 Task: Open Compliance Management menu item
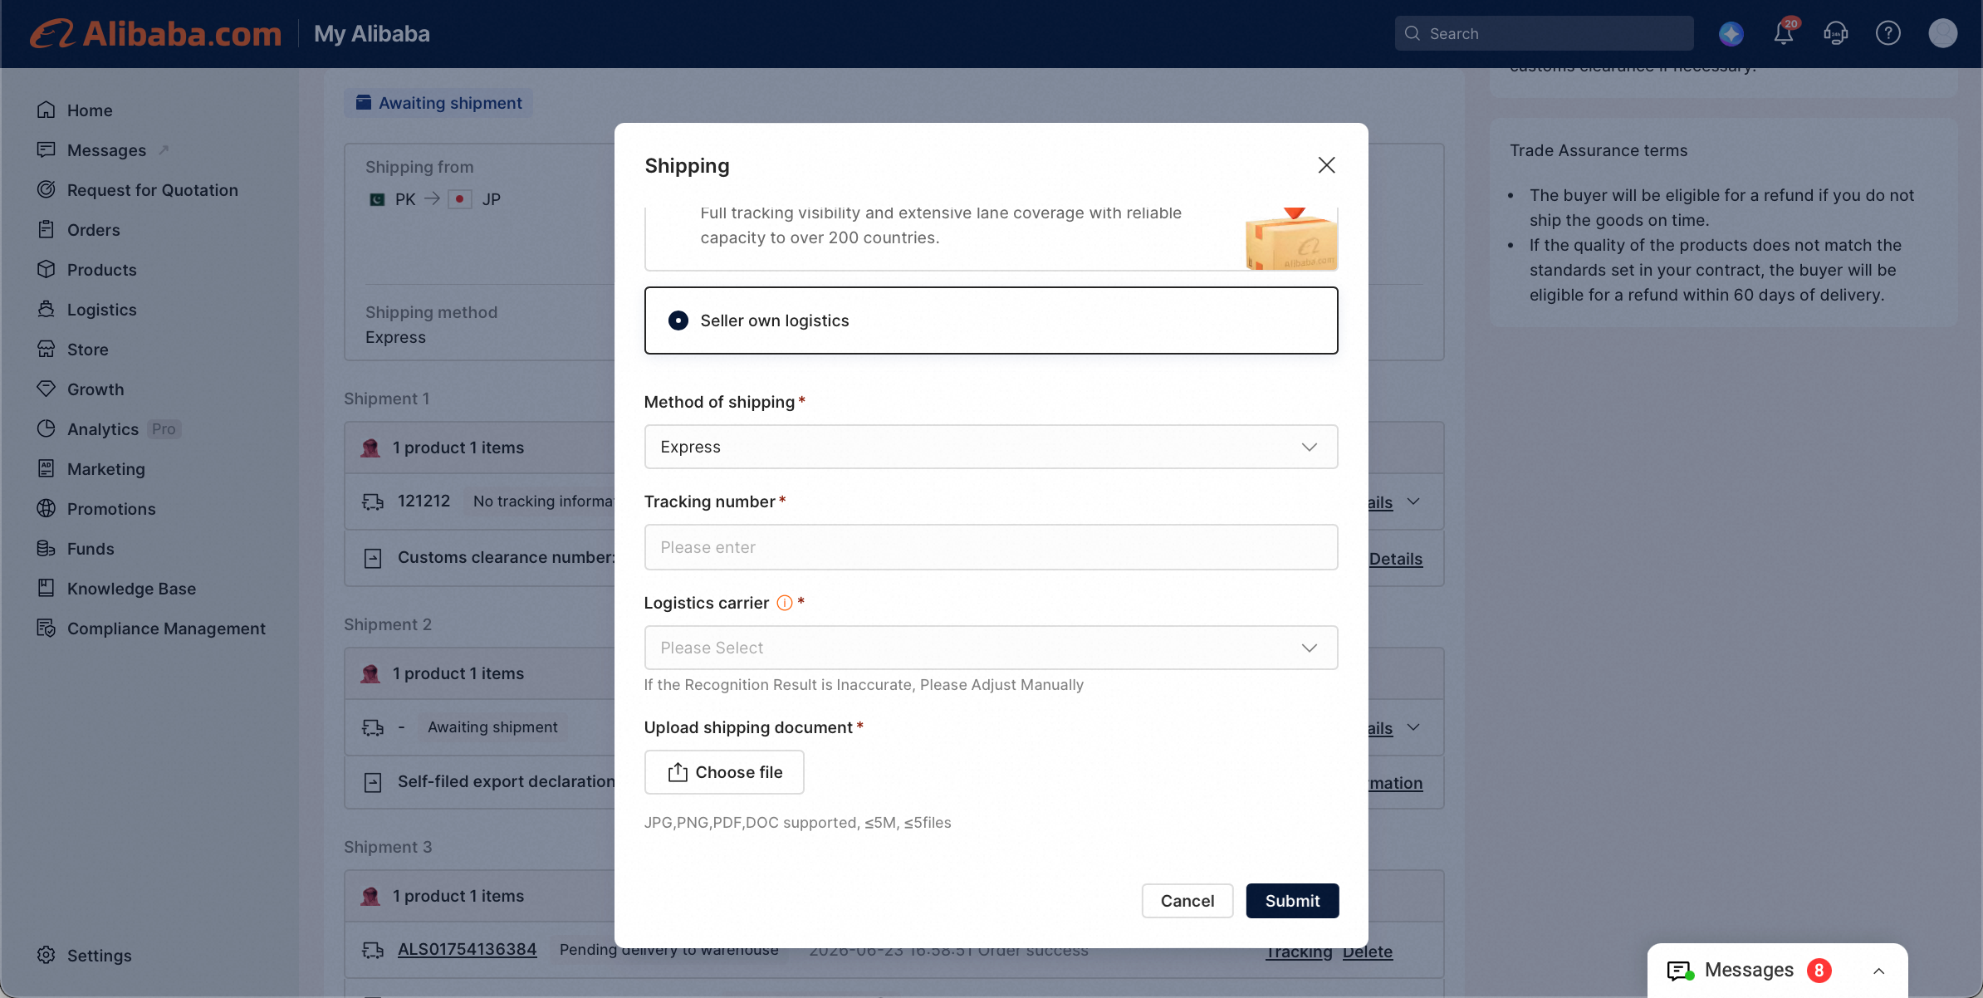pyautogui.click(x=151, y=629)
